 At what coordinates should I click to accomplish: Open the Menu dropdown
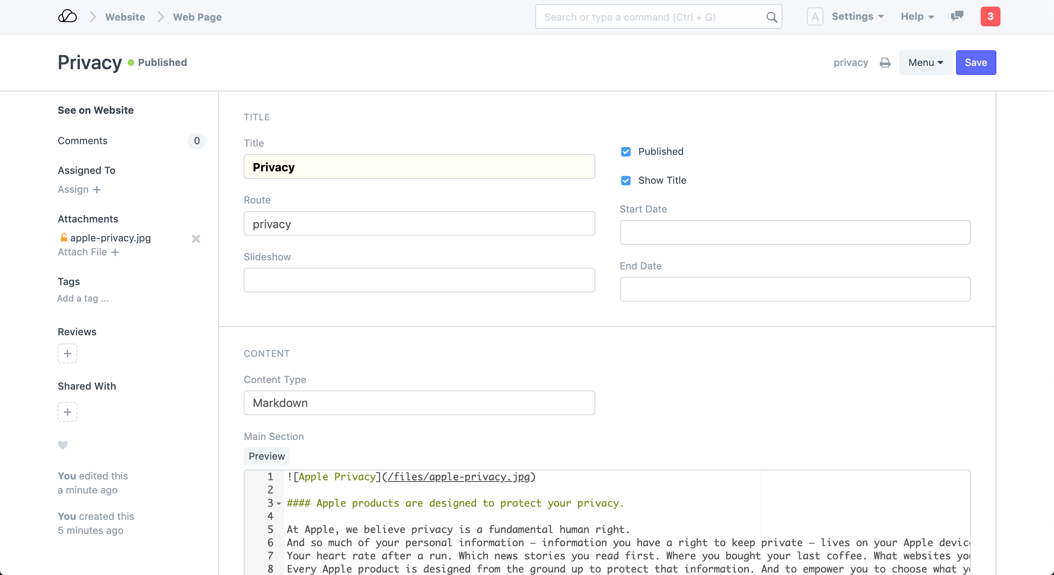point(925,63)
